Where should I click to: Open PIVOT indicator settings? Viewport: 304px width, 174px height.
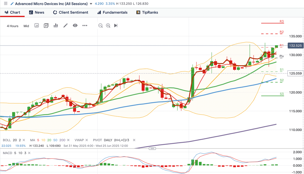(98, 140)
